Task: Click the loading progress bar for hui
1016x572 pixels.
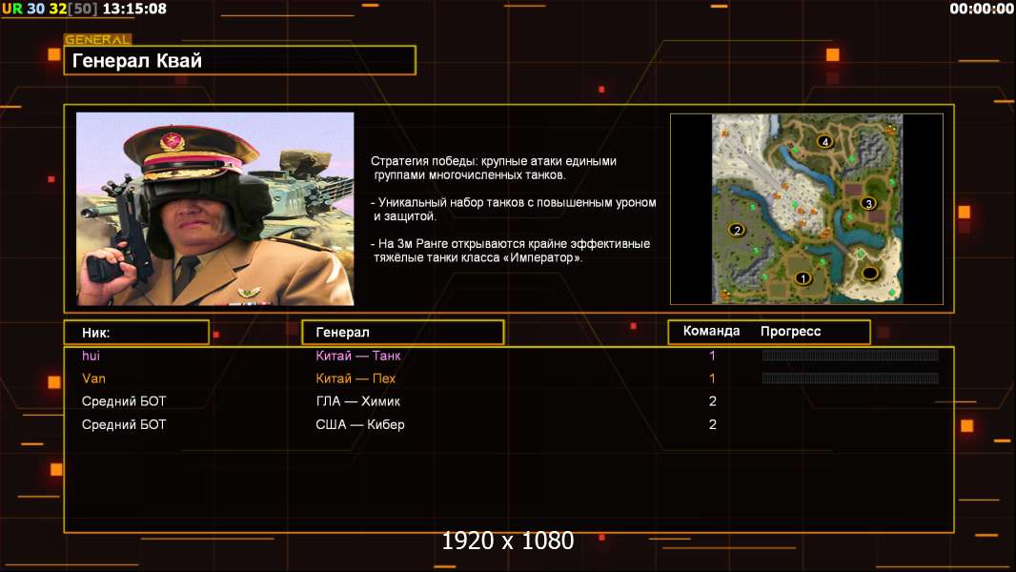Action: click(850, 355)
